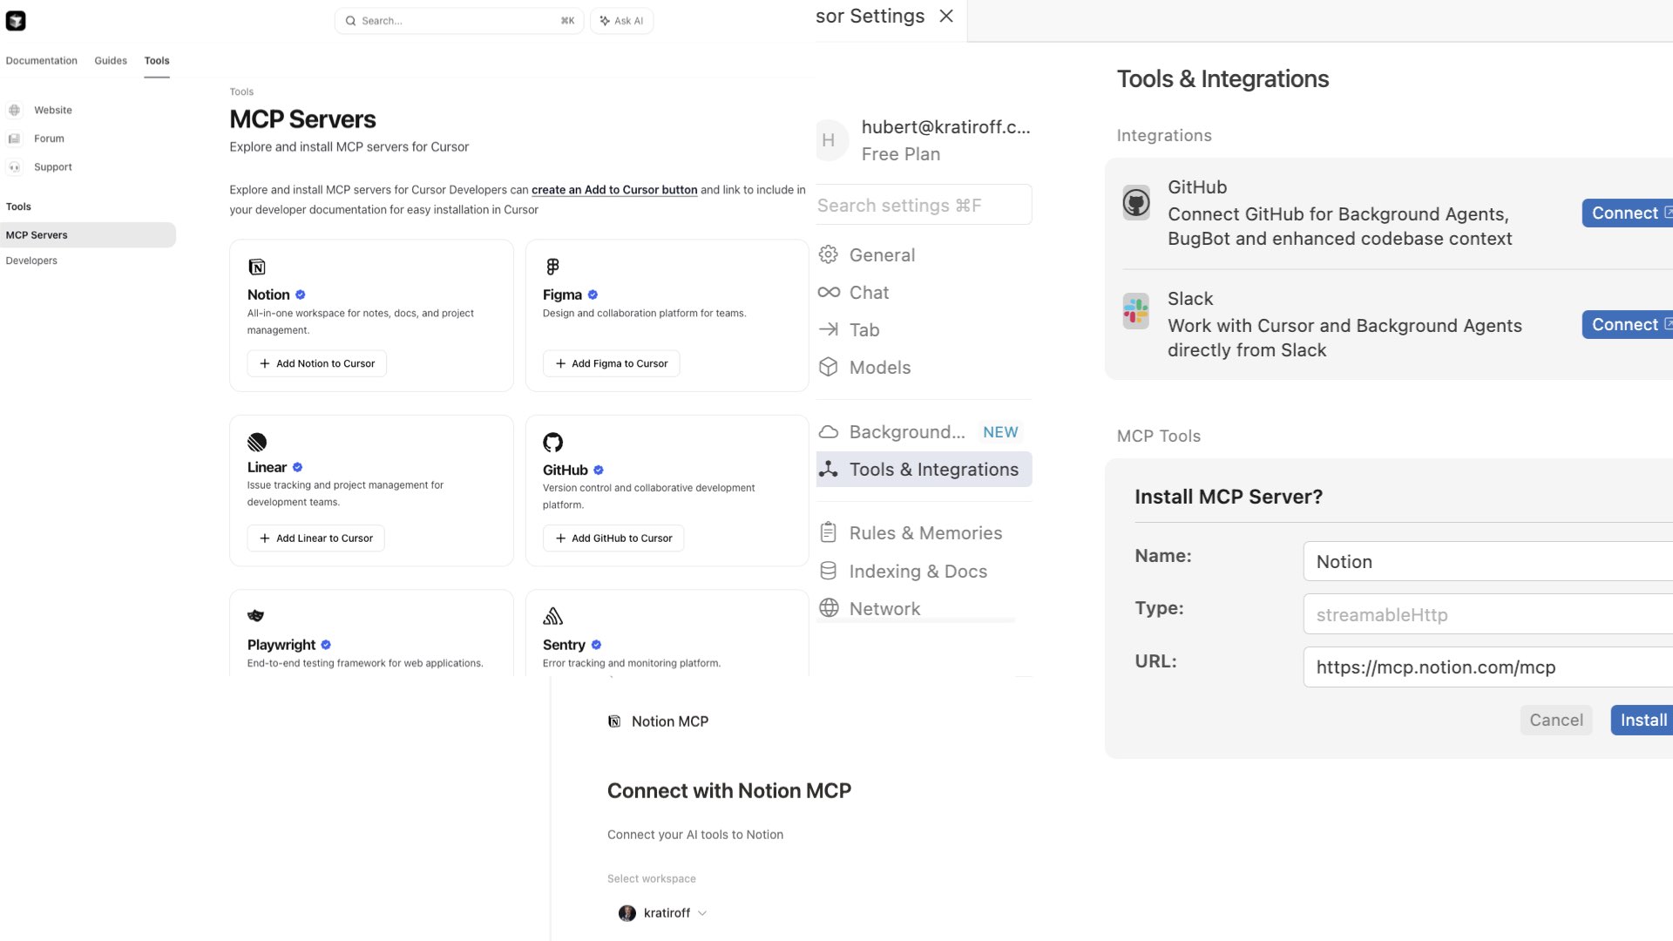1673x941 pixels.
Task: Click the Cursor logo in top-left corner
Action: 16,21
